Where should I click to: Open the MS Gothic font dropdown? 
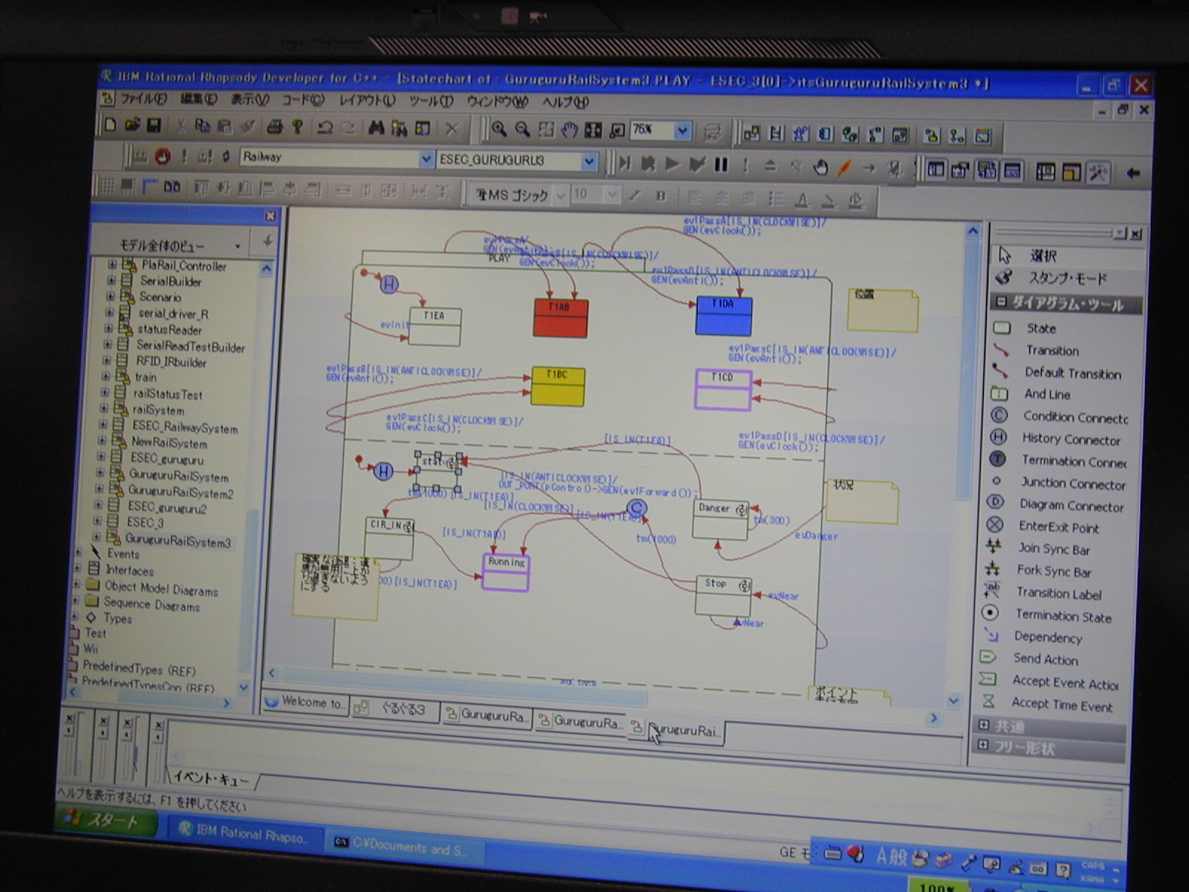pyautogui.click(x=560, y=195)
